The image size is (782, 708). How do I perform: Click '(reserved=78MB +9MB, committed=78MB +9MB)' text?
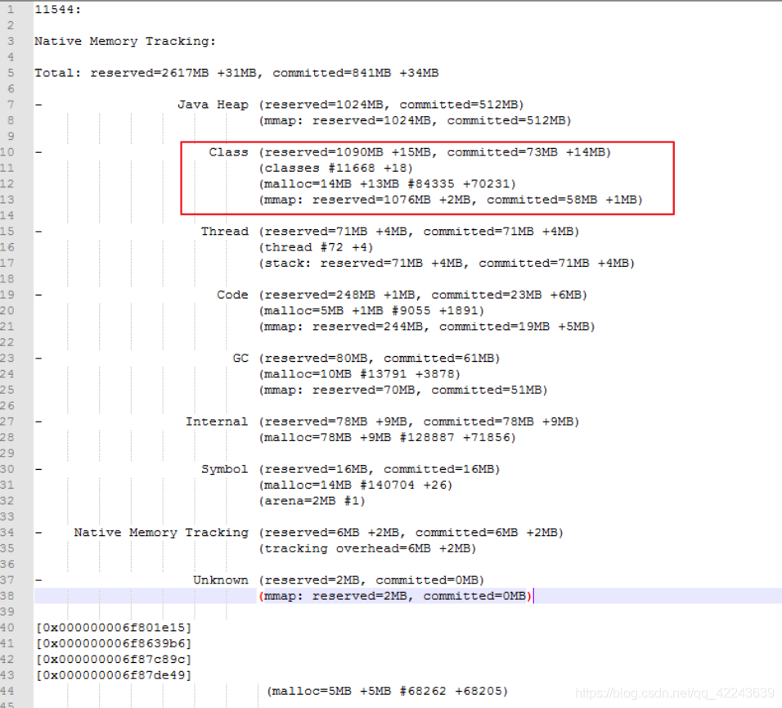point(419,422)
